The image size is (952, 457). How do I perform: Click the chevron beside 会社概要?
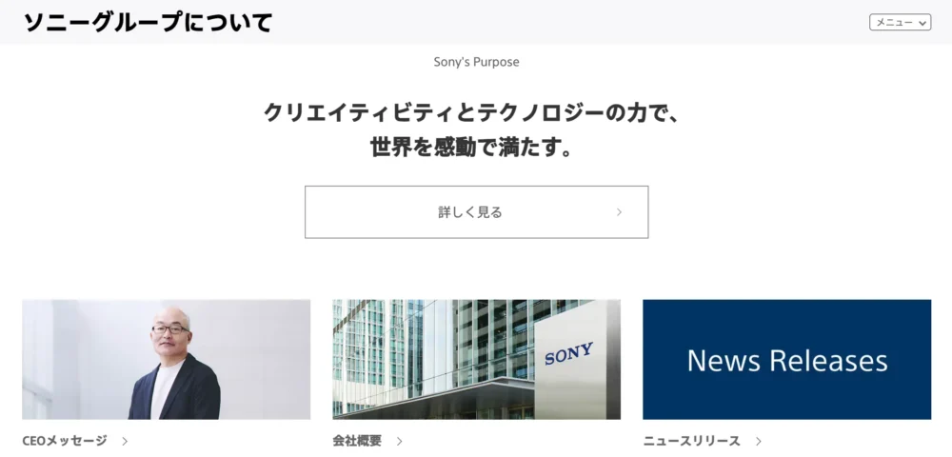[x=399, y=441]
